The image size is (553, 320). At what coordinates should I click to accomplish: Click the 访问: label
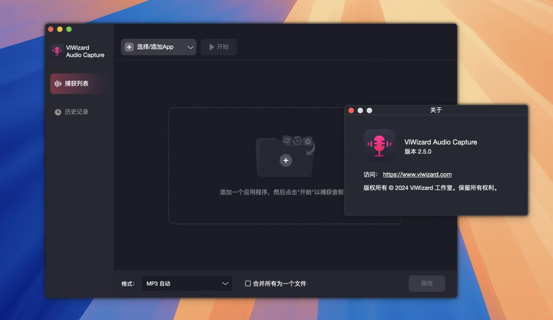(x=371, y=174)
